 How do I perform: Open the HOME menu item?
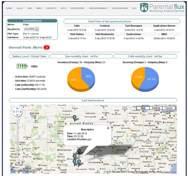(9, 8)
